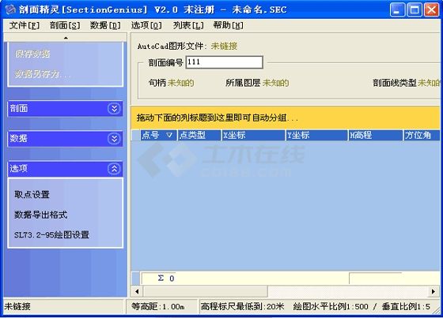Open the 列表[L] menu

[x=188, y=26]
